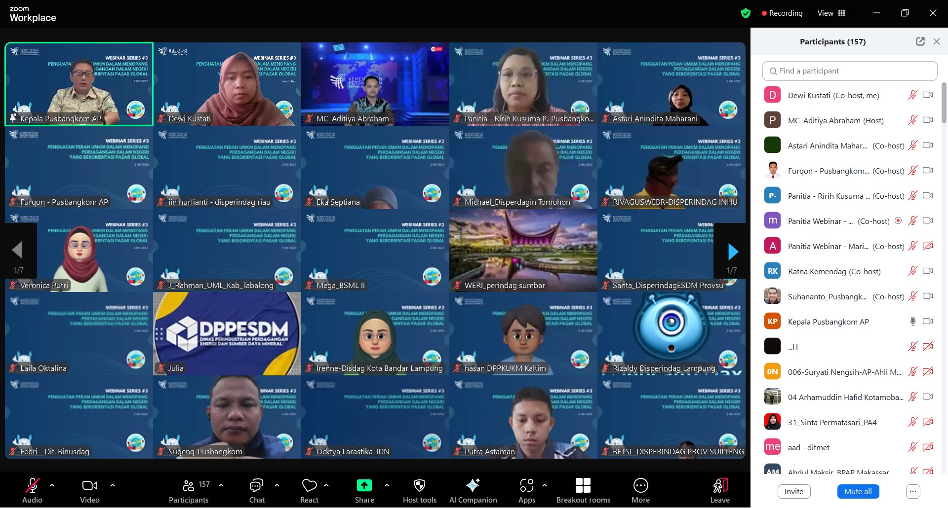This screenshot has height=508, width=948.
Task: Toggle mic for Kepala Pusbangkom AP in list
Action: click(912, 322)
